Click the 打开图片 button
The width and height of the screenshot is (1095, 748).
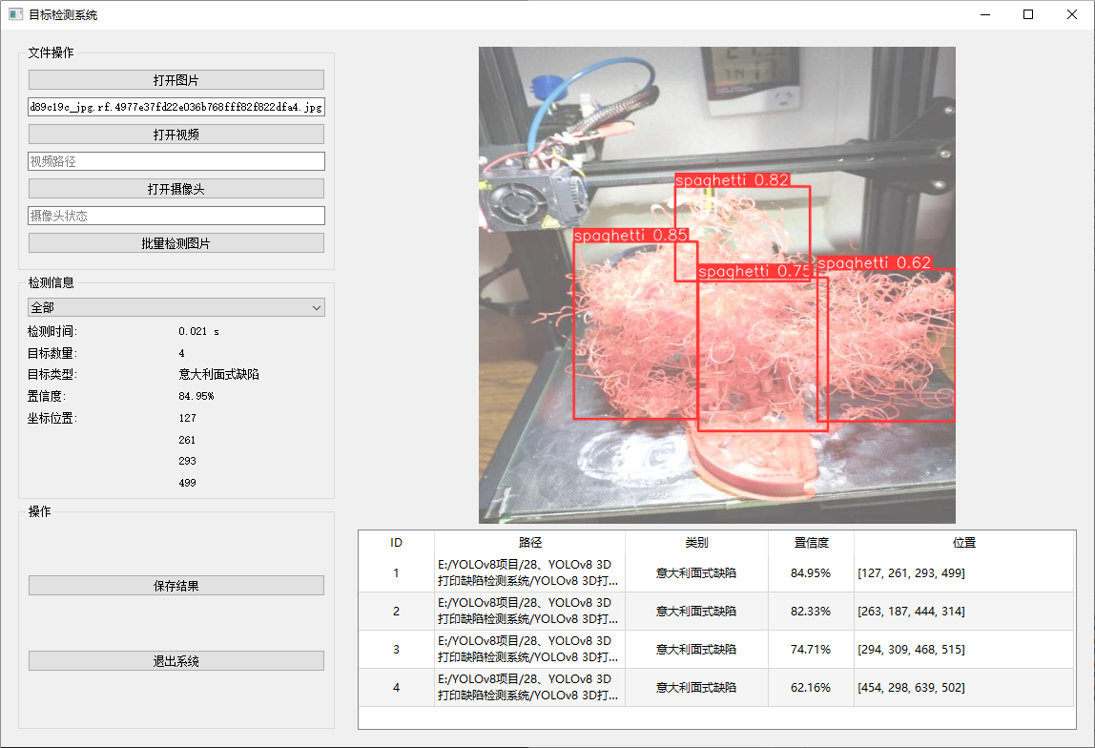point(176,80)
